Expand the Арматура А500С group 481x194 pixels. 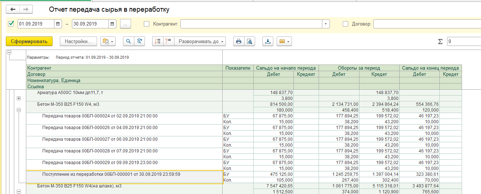[x=19, y=98]
